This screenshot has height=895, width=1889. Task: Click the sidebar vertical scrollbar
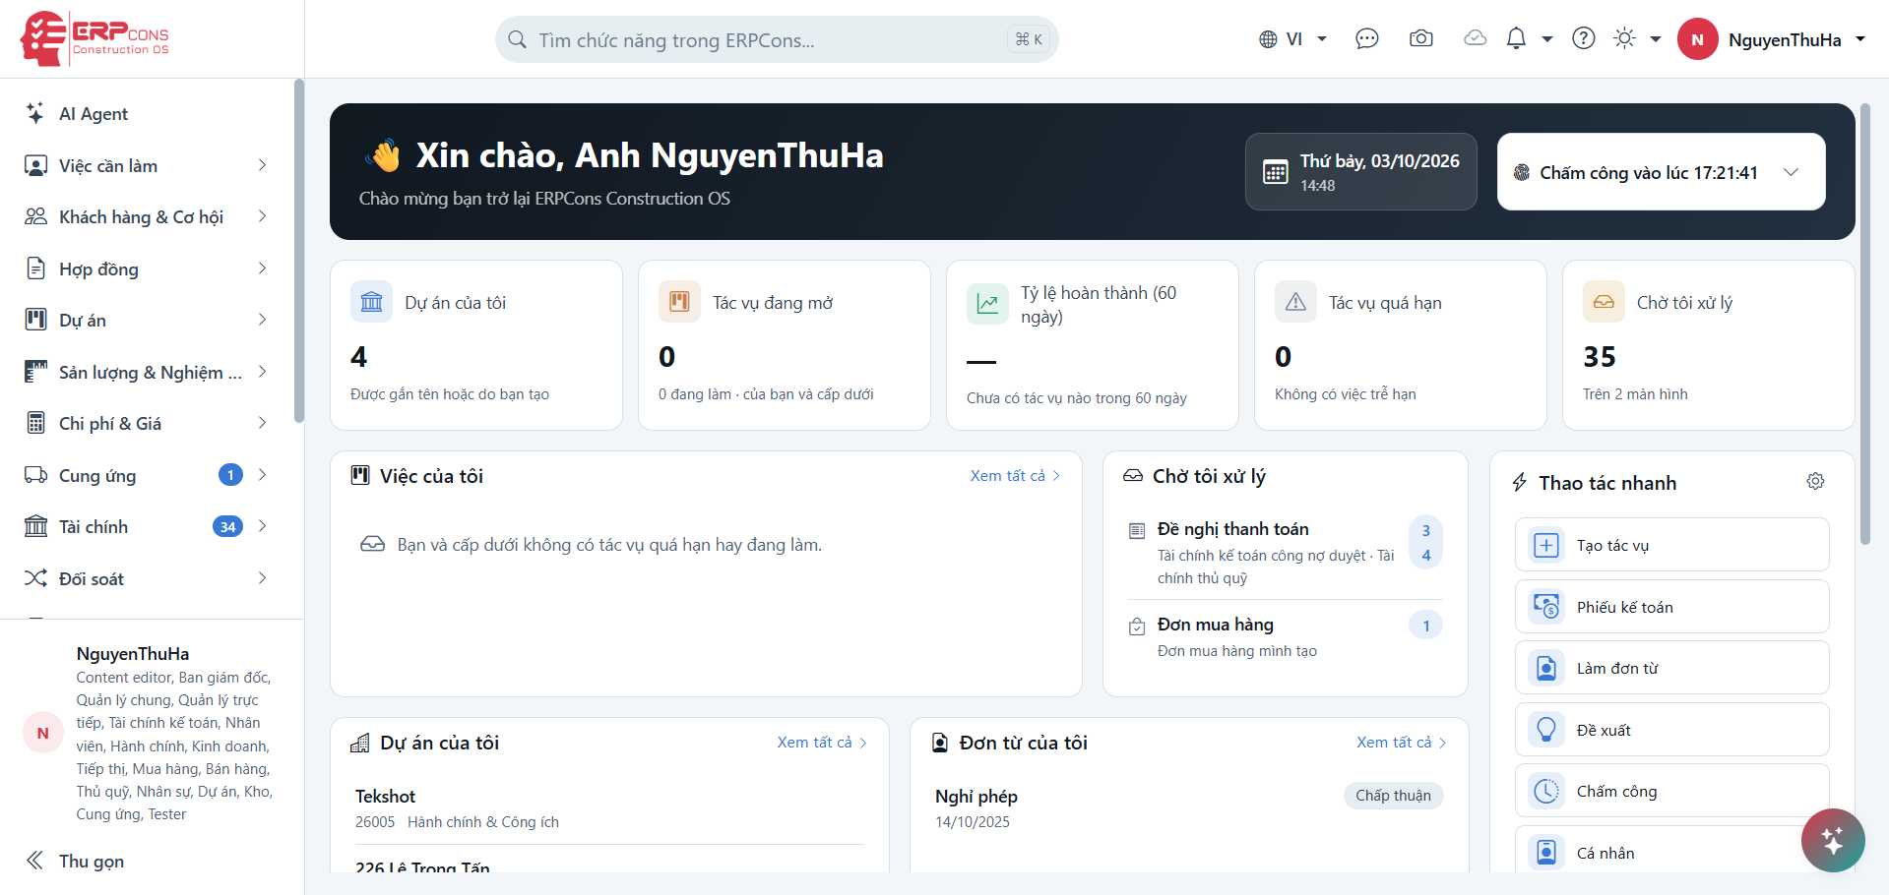tap(298, 251)
